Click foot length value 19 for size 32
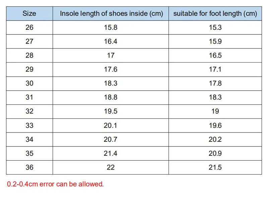268x197 pixels. coord(215,111)
